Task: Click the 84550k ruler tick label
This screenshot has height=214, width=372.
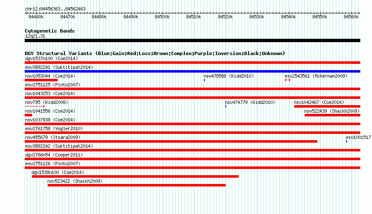Action: [320, 17]
